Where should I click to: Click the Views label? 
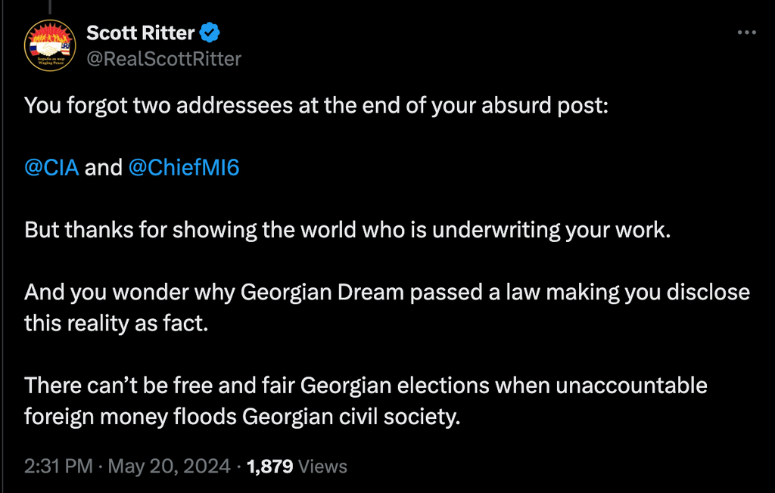[323, 467]
